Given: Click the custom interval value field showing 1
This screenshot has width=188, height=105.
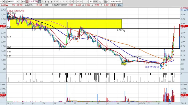Looking at the screenshot, I should tap(84, 2).
